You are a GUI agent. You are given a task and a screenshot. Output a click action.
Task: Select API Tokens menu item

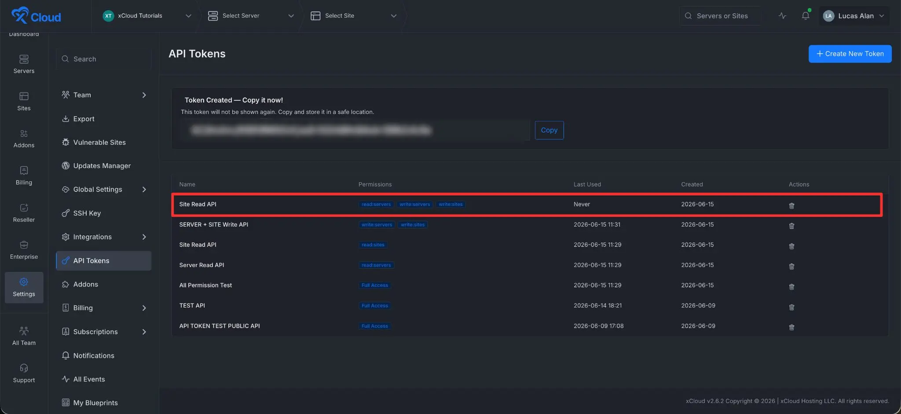[x=103, y=261]
